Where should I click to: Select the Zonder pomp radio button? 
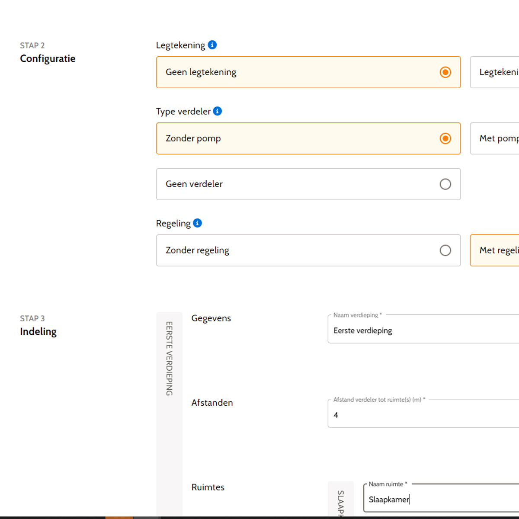445,138
